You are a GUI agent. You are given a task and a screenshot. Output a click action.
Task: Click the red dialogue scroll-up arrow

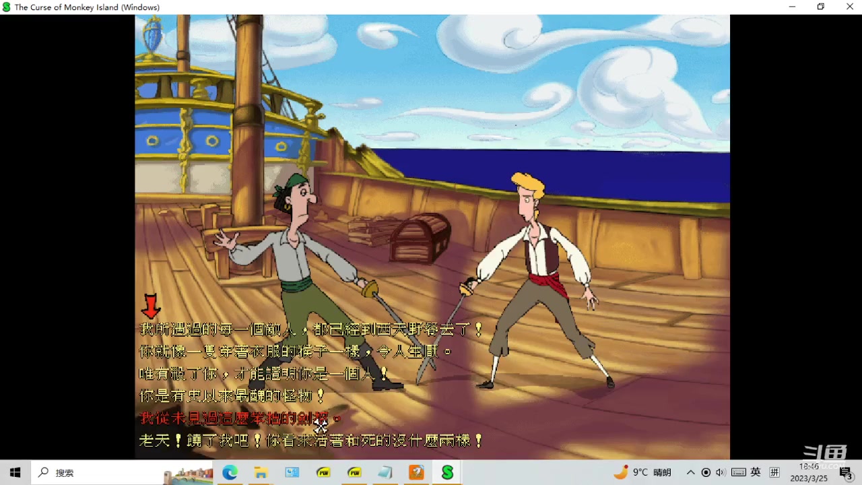(150, 305)
